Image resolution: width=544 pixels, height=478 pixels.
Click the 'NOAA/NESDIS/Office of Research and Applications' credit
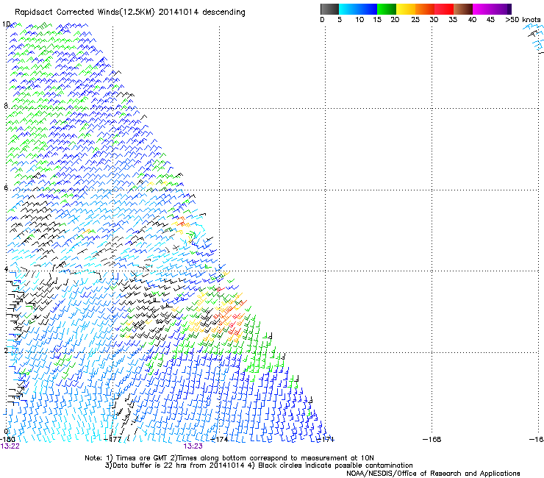[433, 474]
